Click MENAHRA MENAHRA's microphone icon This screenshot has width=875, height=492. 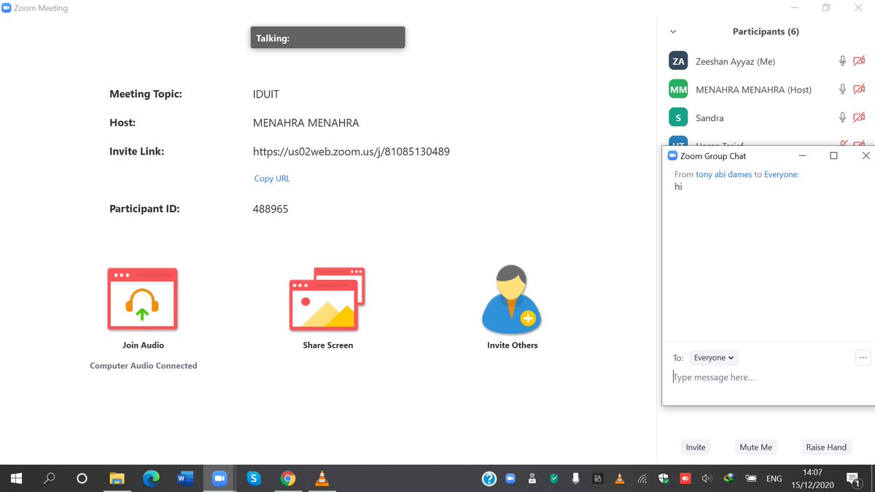[842, 89]
